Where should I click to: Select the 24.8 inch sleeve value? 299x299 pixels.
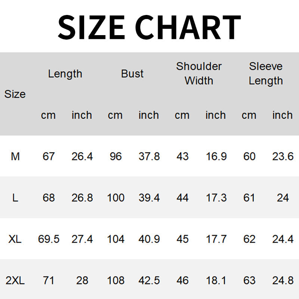283,280
